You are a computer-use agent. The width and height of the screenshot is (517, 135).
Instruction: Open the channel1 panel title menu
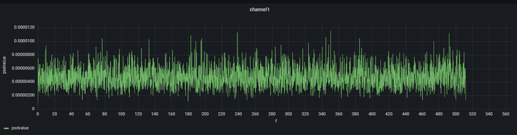(259, 10)
